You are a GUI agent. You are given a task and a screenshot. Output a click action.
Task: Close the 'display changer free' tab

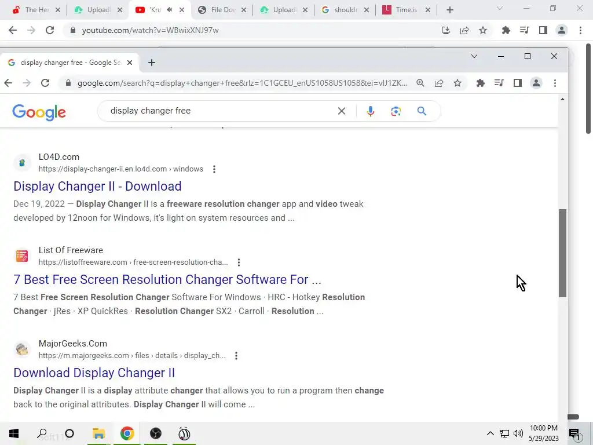pos(130,63)
